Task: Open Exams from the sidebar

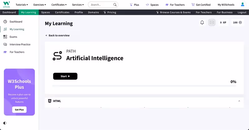Action: click(13, 37)
